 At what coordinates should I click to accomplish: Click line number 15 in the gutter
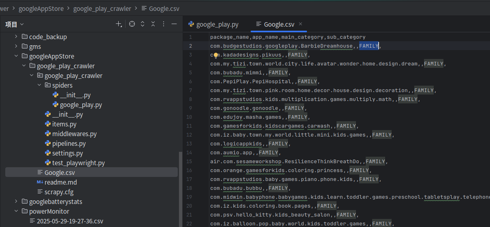click(189, 162)
